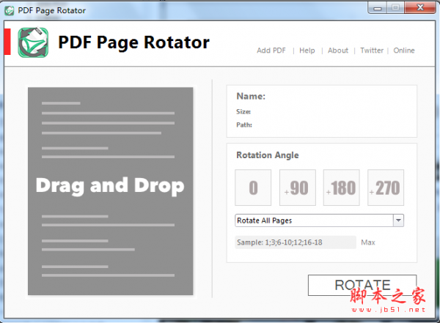Select the +90 degree rotation tile
This screenshot has width=440, height=323.
tap(298, 188)
